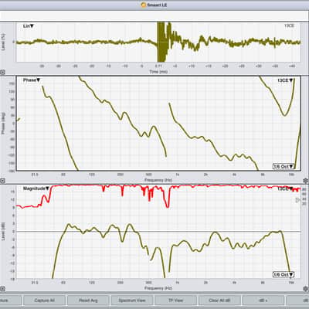The width and height of the screenshot is (309, 309).
Task: Collapse the impulse response pane with corner icon
Action: tap(2, 73)
